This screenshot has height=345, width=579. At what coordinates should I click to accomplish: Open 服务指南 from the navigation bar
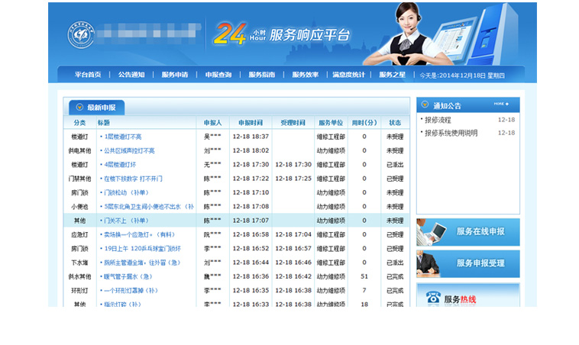click(x=262, y=75)
